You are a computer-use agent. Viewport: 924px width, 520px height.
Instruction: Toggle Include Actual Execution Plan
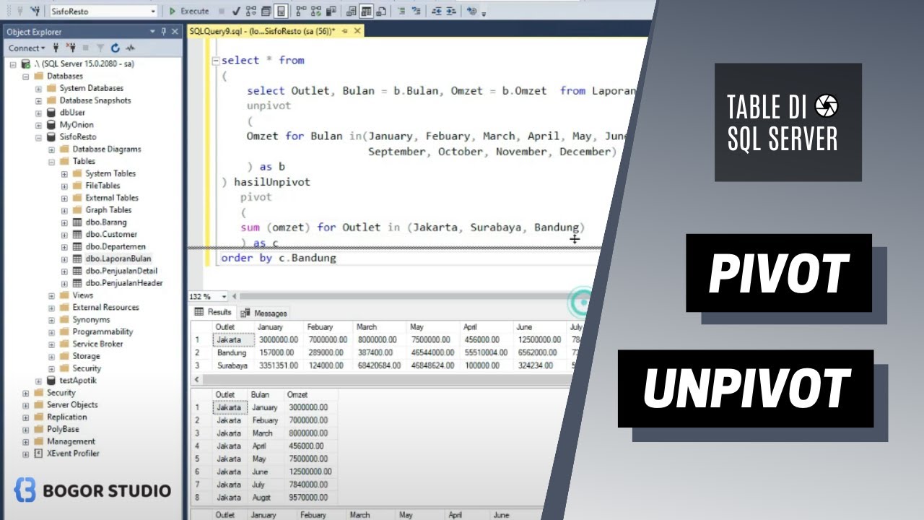300,11
